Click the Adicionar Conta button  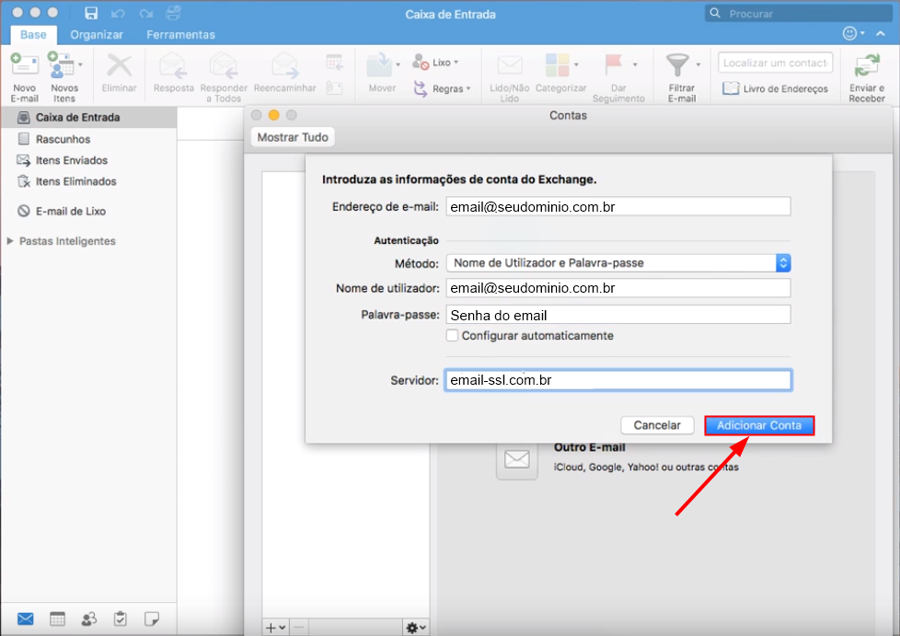pyautogui.click(x=759, y=425)
